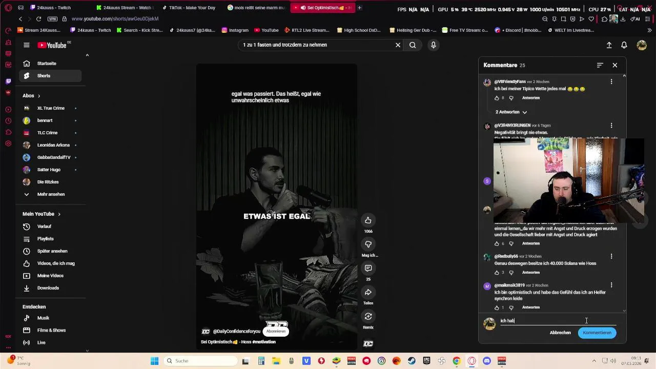Screen dimensions: 656x369
Task: Open the upload/create icon in header
Action: [x=609, y=45]
